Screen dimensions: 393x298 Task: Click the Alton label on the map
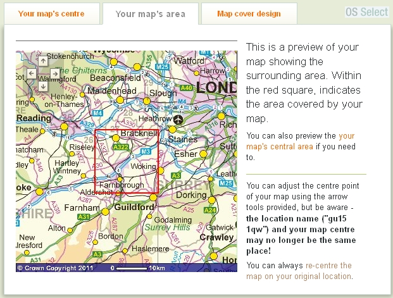tap(57, 228)
